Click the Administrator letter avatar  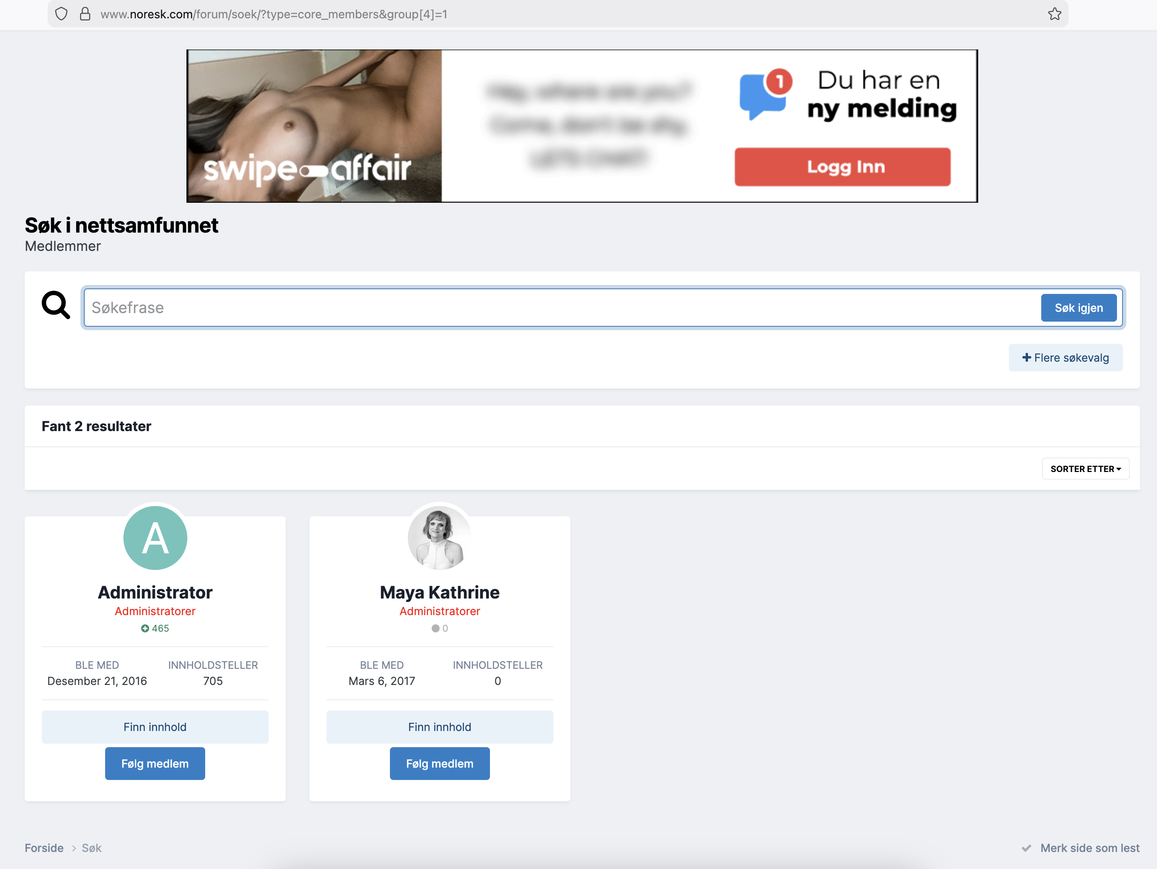pyautogui.click(x=155, y=538)
